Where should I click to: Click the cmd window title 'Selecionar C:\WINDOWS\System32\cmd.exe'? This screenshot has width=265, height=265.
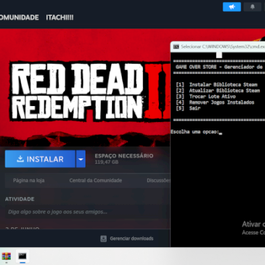[x=223, y=46]
